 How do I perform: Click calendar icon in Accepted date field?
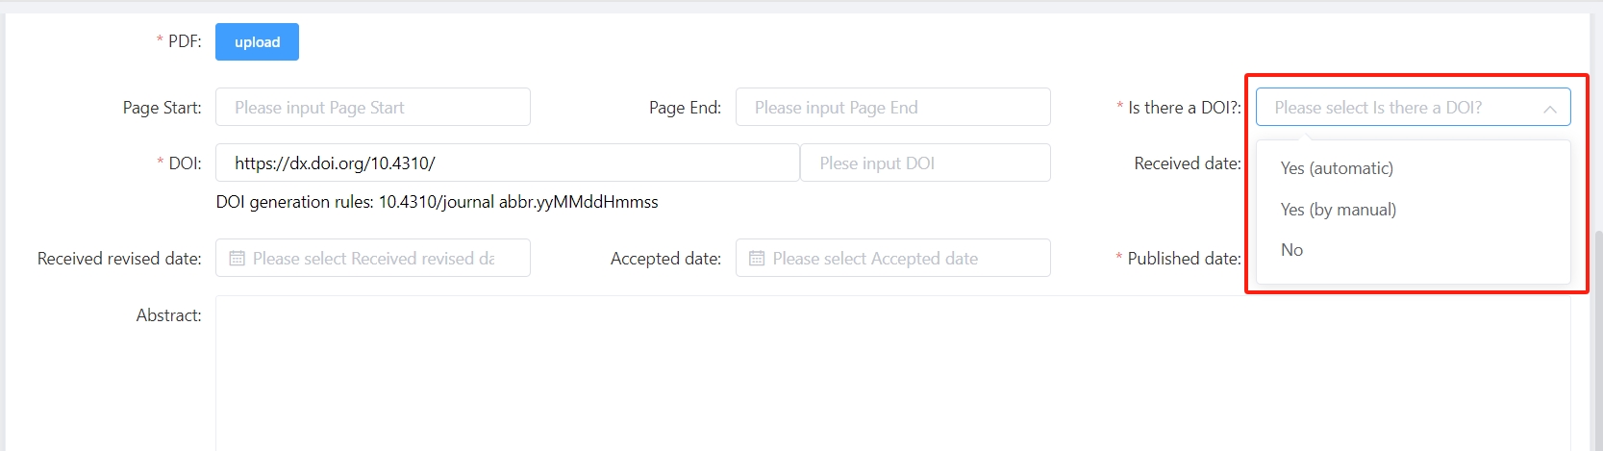click(x=757, y=259)
